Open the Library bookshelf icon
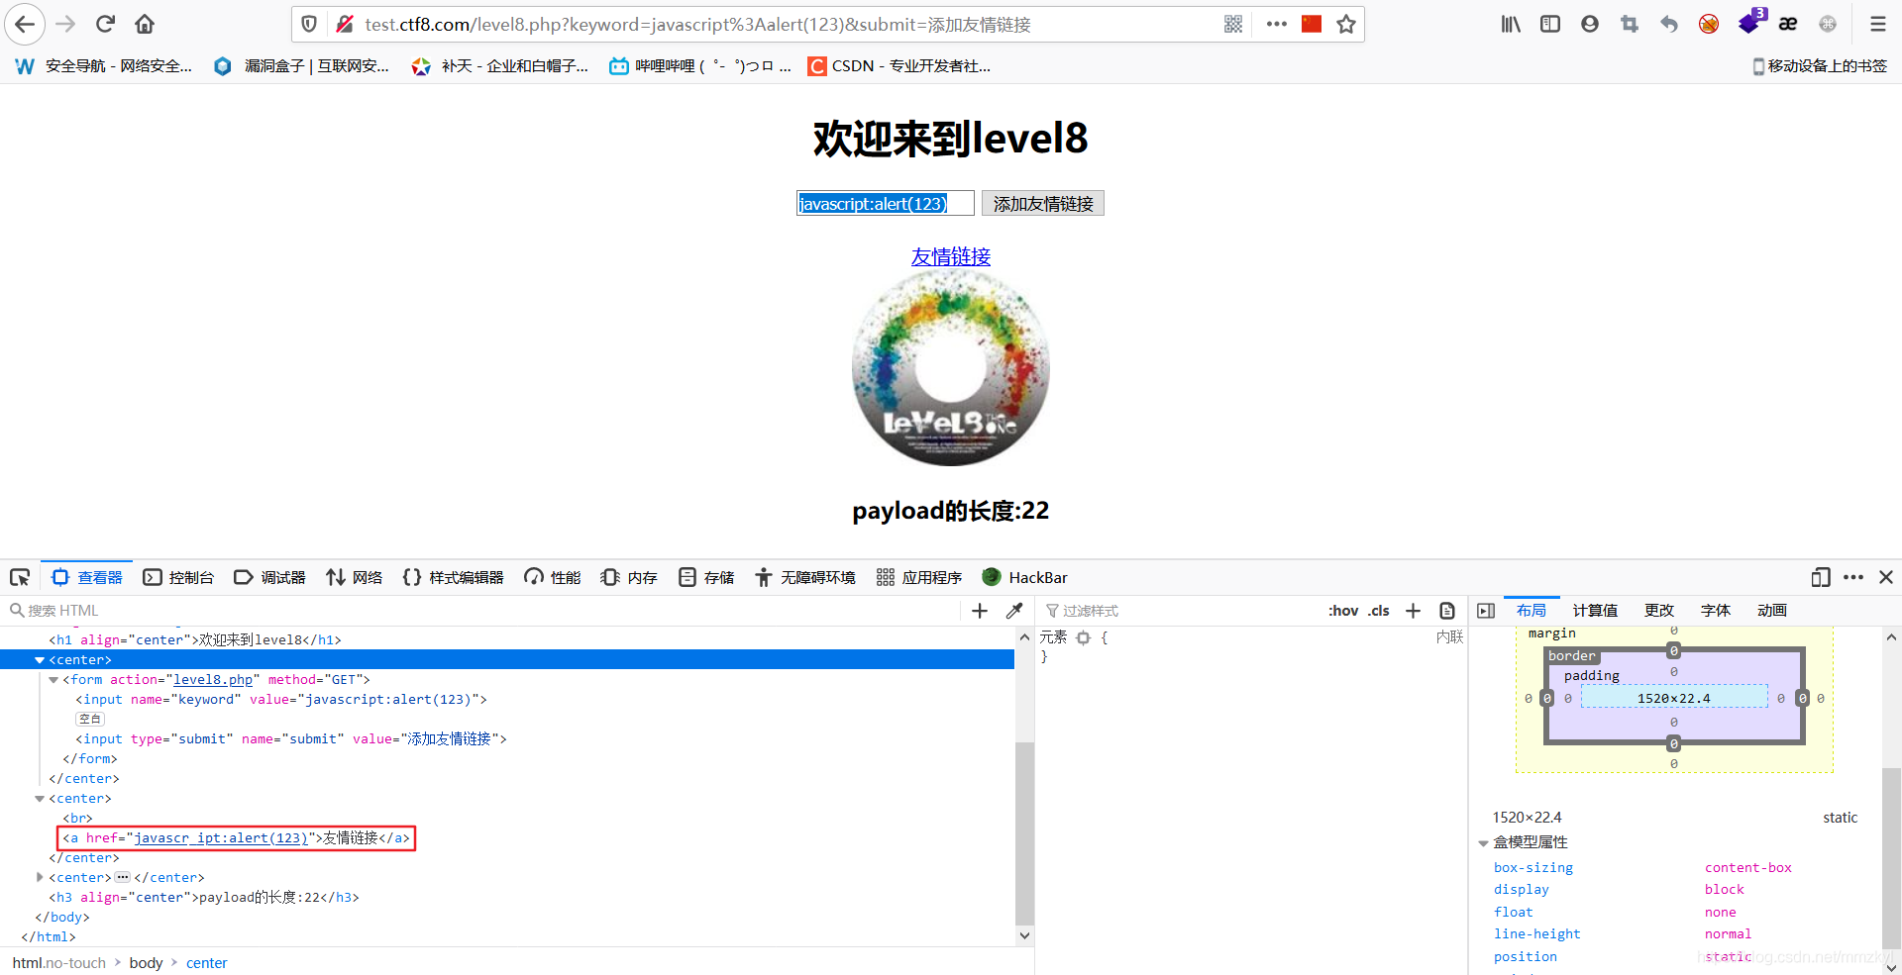This screenshot has width=1902, height=975. [1511, 24]
